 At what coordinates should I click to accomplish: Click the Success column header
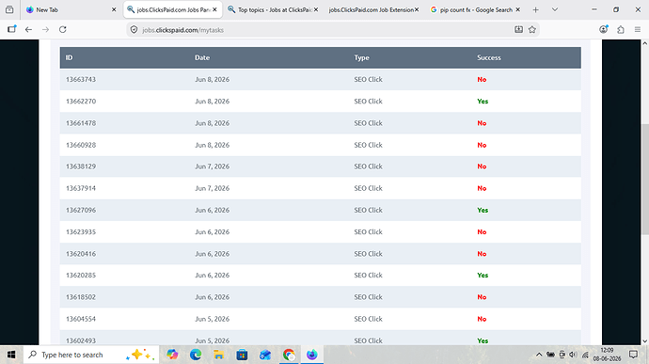click(x=489, y=57)
